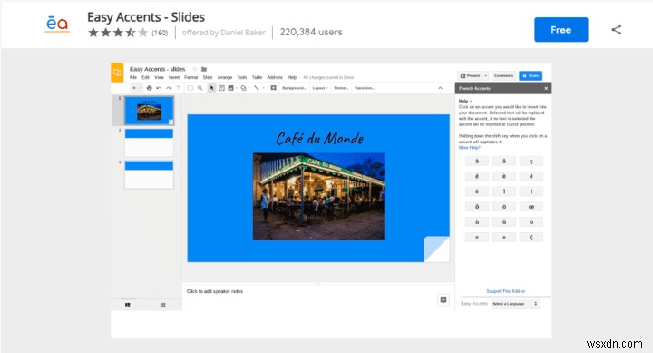
Task: Click the zoom to fit icon
Action: tap(190, 88)
